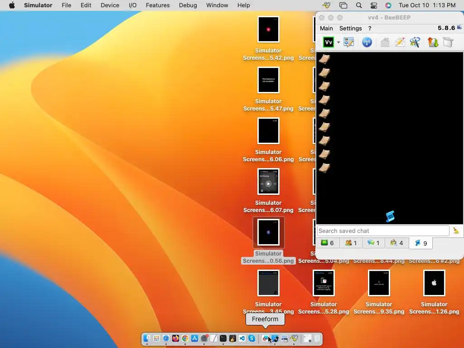Image resolution: width=464 pixels, height=348 pixels.
Task: Click the blue broadcast antenna icon
Action: click(x=367, y=42)
